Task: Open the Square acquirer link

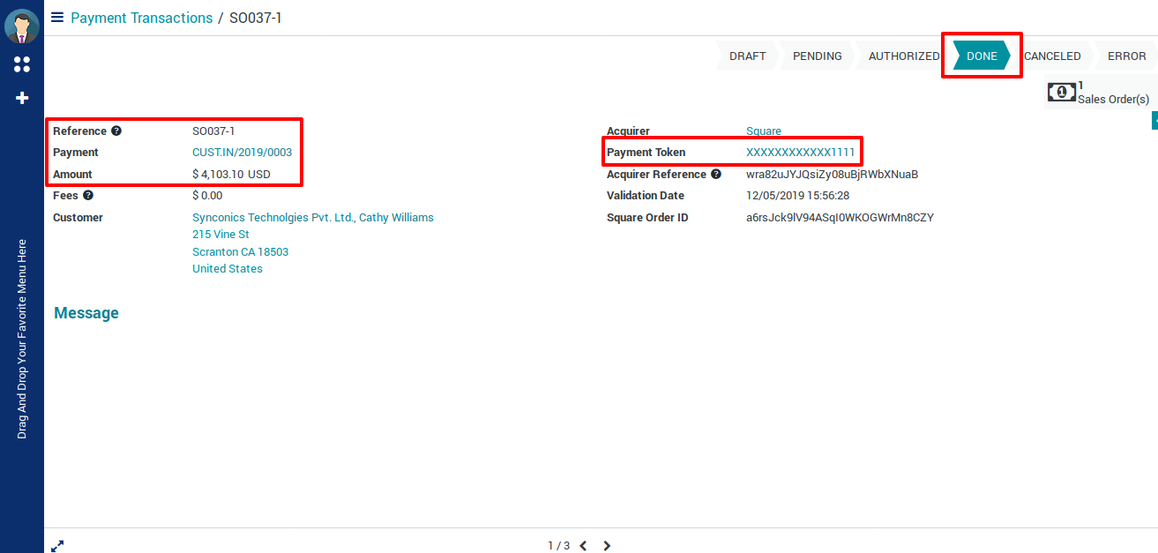Action: [x=763, y=131]
